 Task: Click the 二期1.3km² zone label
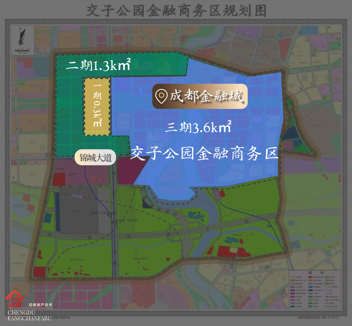98,65
